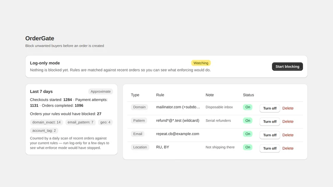Click the 'Counted by a daily scan' explanation
Image resolution: width=333 pixels, height=187 pixels.
[x=70, y=143]
